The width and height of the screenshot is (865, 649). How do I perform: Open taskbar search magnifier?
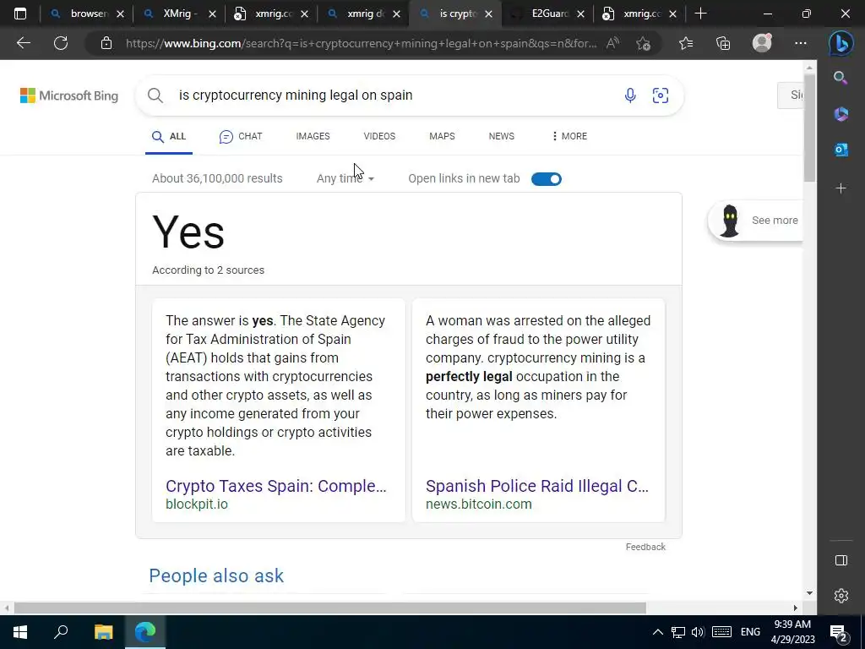[x=61, y=632]
